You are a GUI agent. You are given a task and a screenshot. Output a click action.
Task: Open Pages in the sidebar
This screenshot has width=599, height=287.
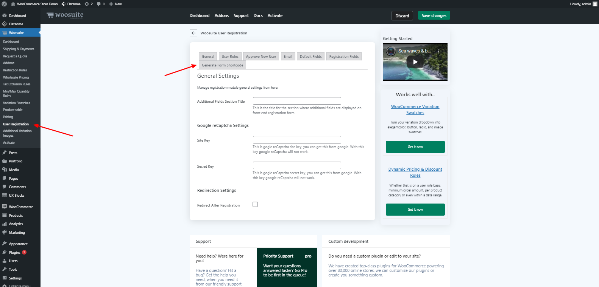point(13,179)
